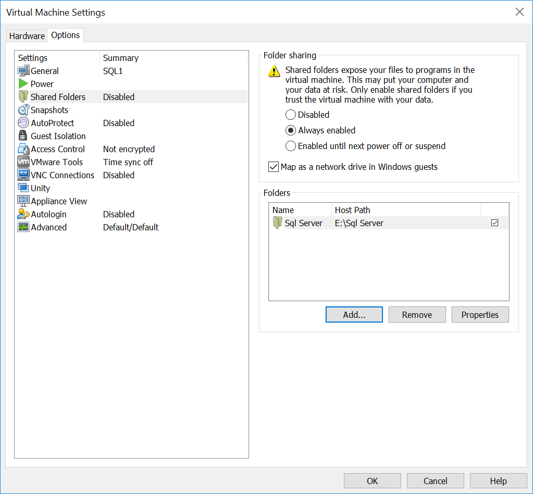
Task: Click the Shared Folders folder icon
Action: coord(23,96)
